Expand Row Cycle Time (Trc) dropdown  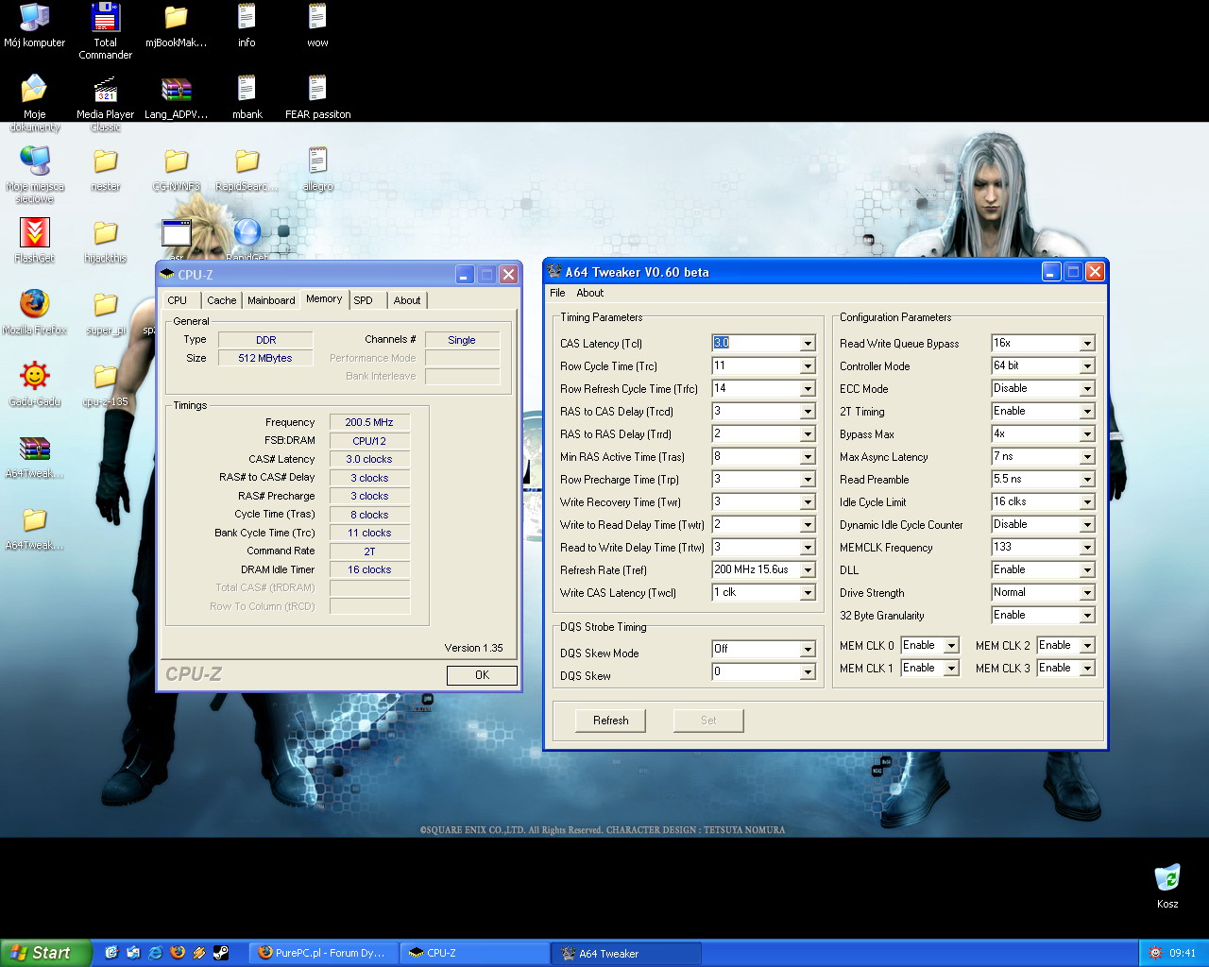(808, 366)
